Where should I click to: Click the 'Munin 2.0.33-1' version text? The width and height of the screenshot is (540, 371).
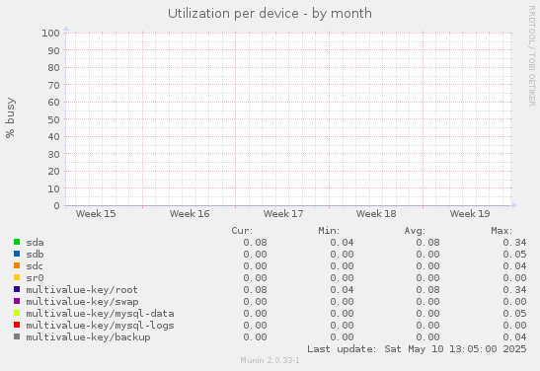[x=270, y=360]
